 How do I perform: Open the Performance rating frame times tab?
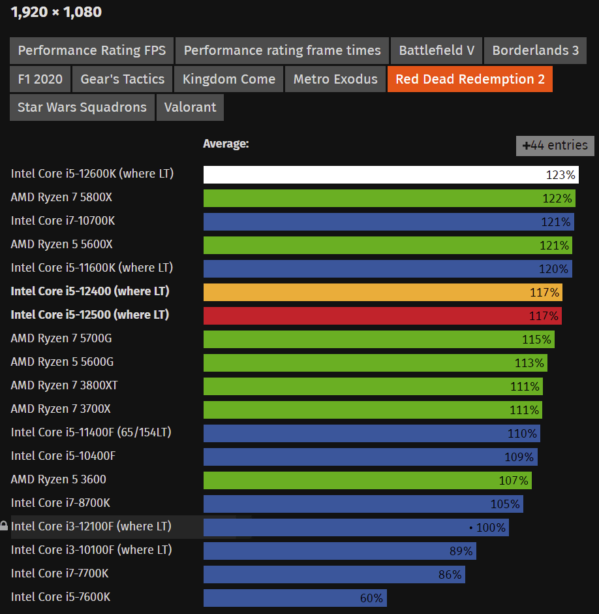(x=282, y=50)
